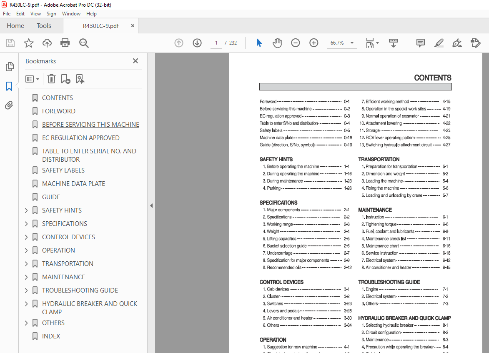Open the Fill and Sign tool
The image size is (489, 353).
457,43
